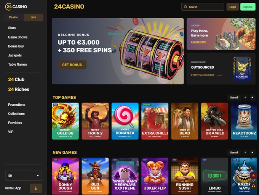Open the Sweet Bonanza game thumbnail
The image size is (259, 195).
125,121
